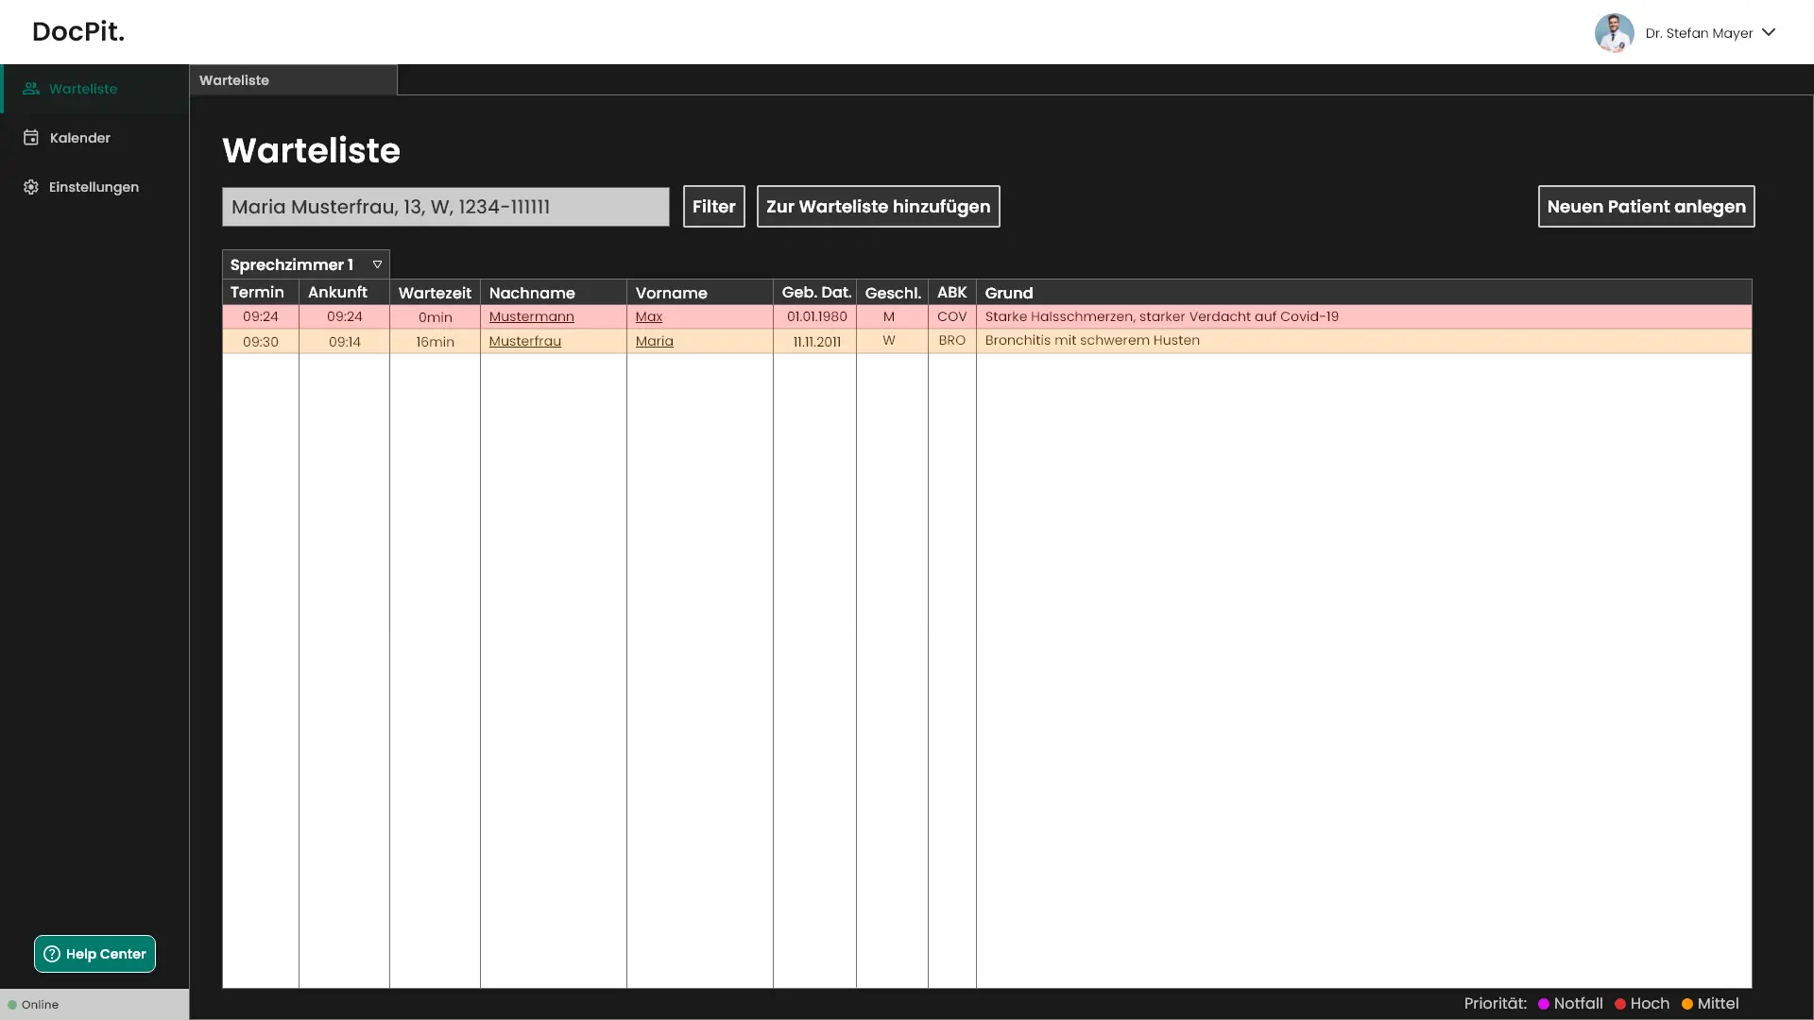Viewport: 1814px width, 1020px height.
Task: Open the Help Center
Action: tap(94, 954)
